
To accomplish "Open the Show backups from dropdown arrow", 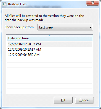I will (x=91, y=27).
